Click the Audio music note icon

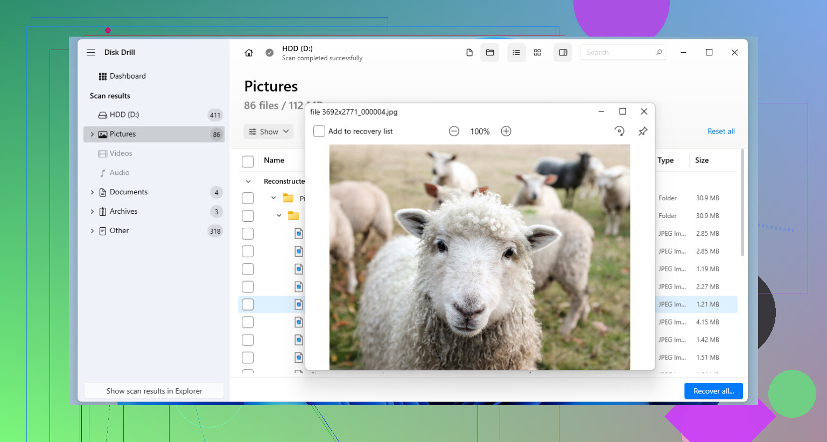[102, 173]
